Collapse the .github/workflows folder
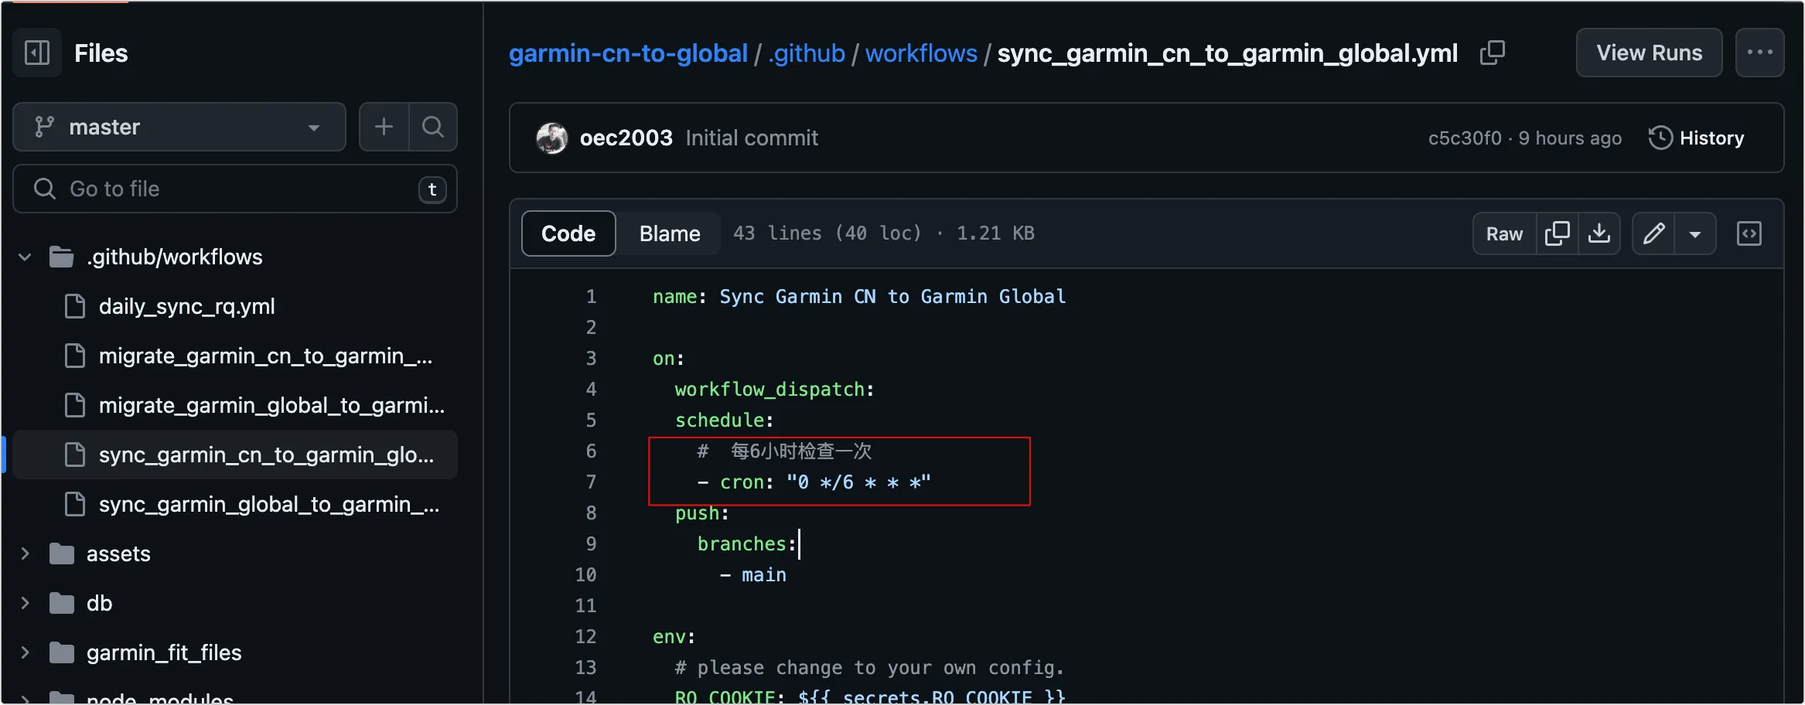 (25, 257)
